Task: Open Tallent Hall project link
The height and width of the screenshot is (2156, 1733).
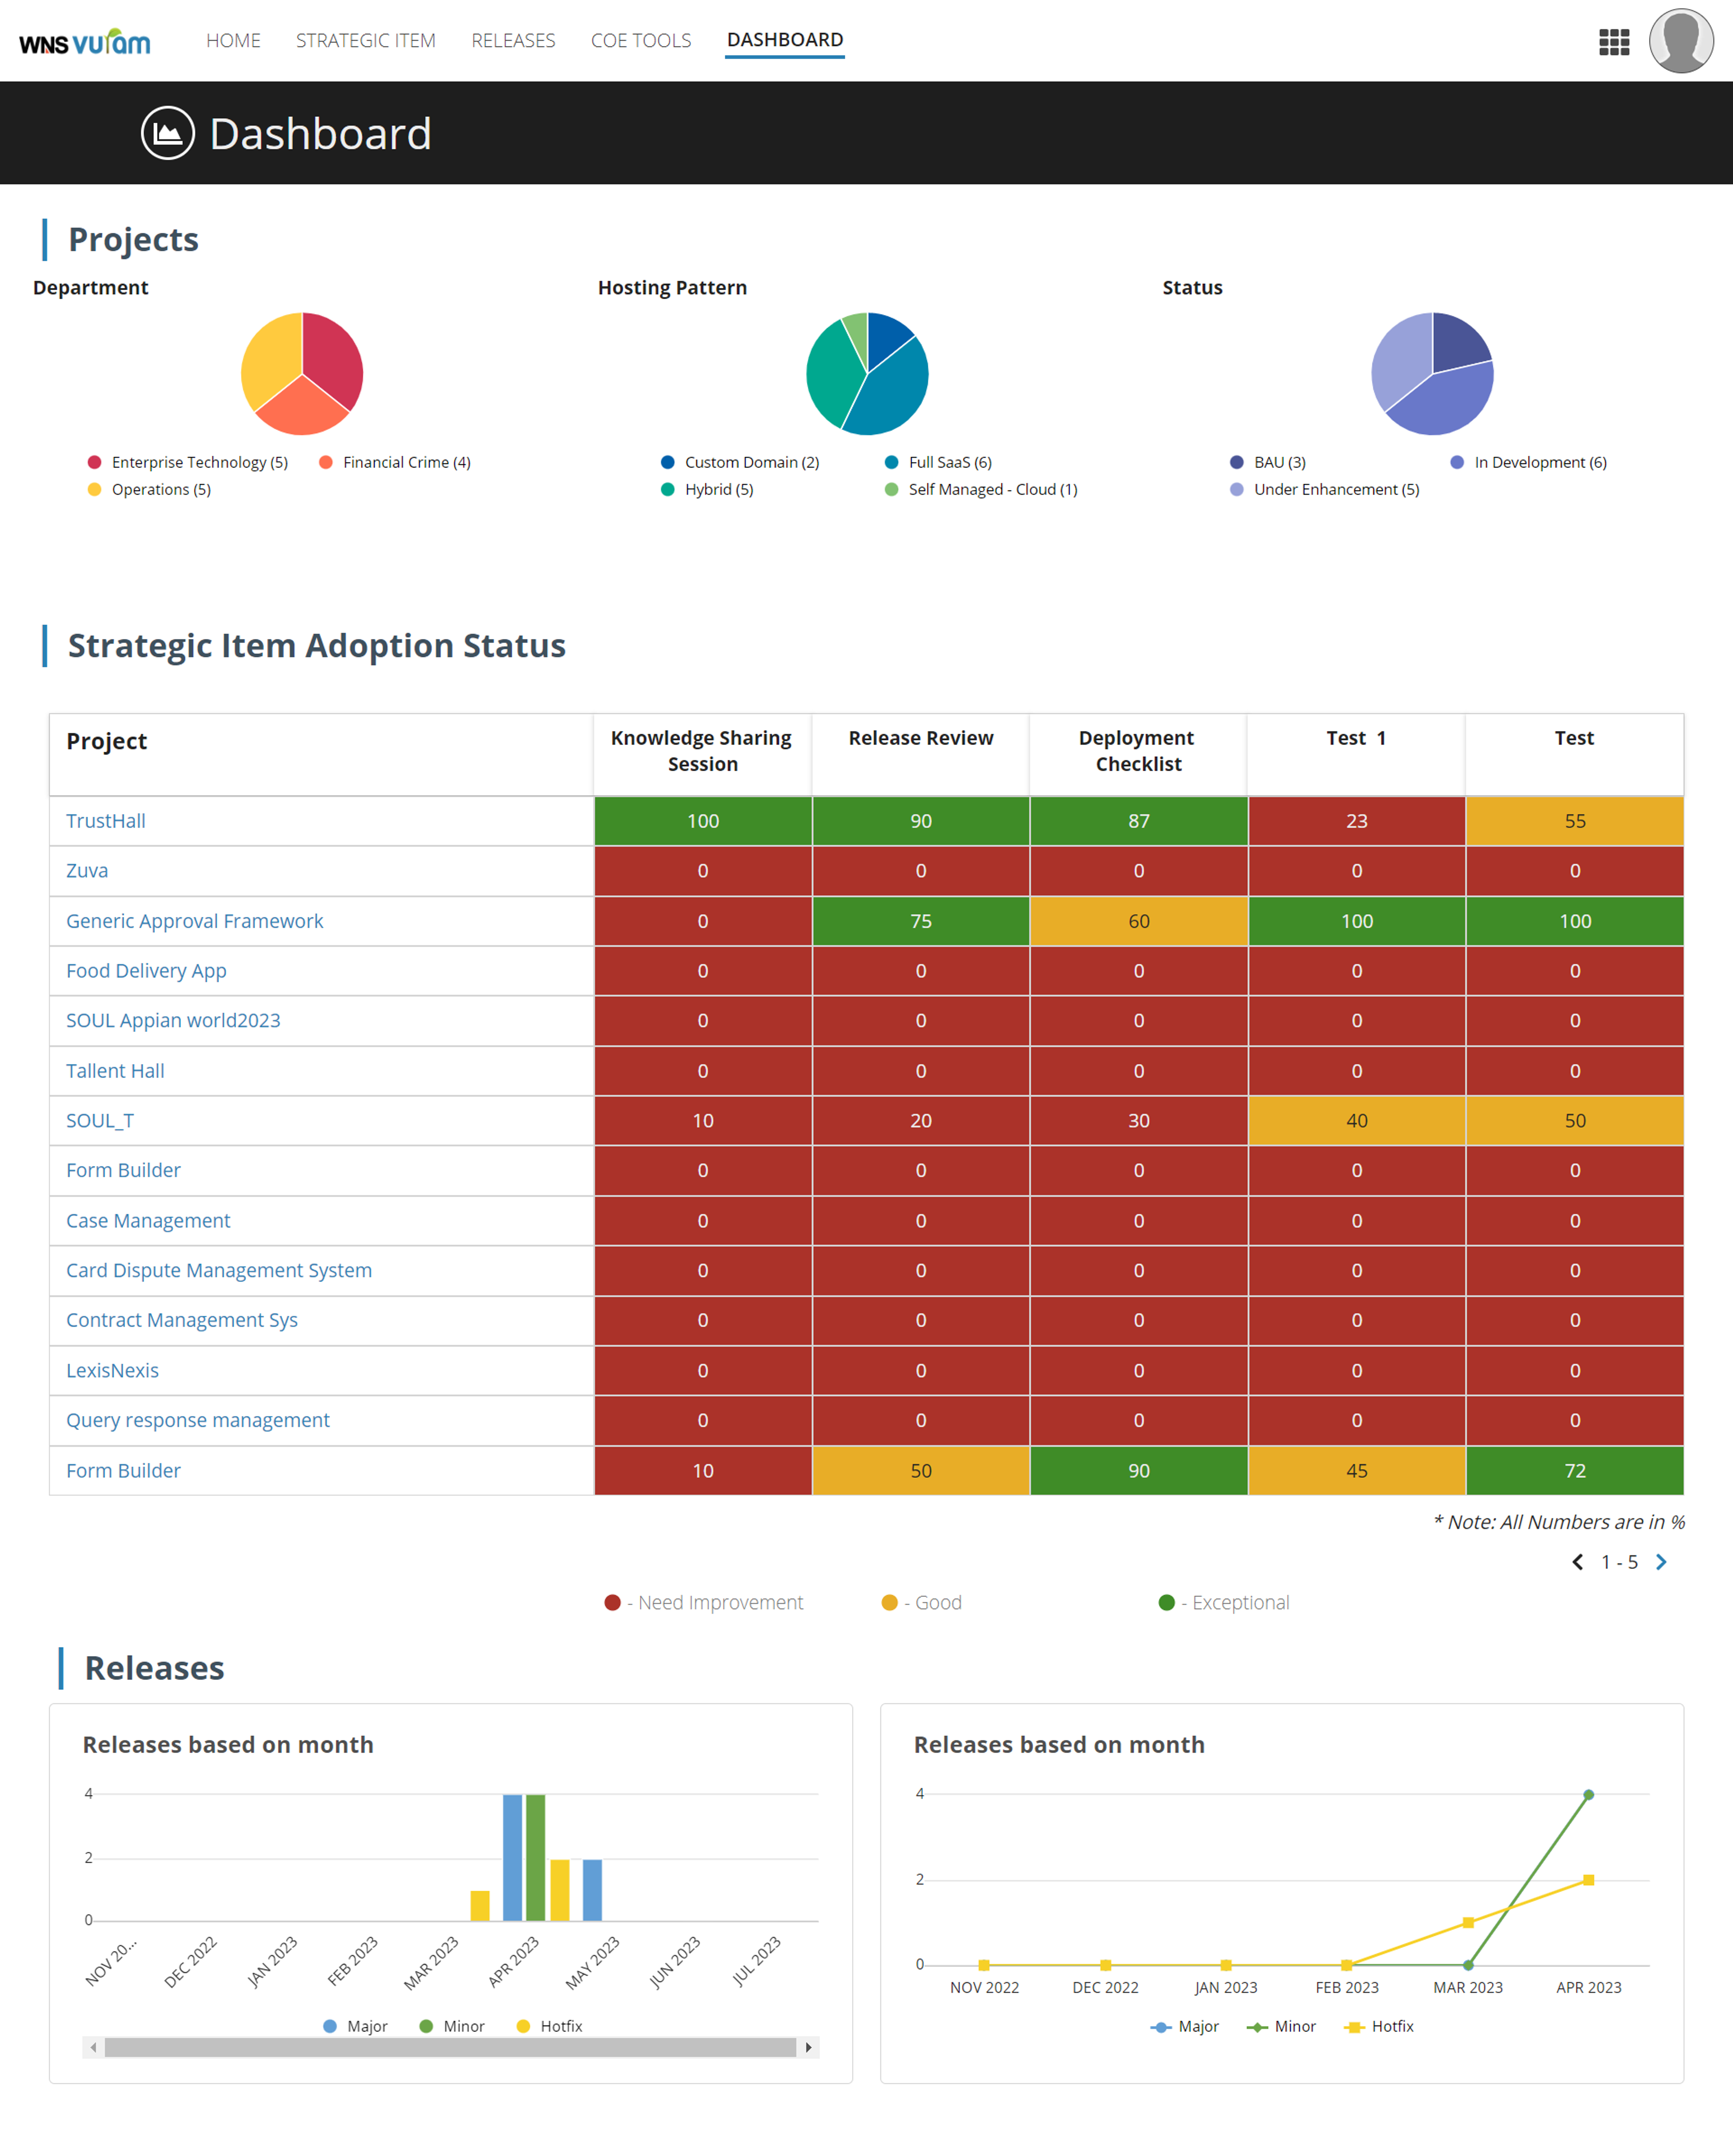Action: 115,1071
